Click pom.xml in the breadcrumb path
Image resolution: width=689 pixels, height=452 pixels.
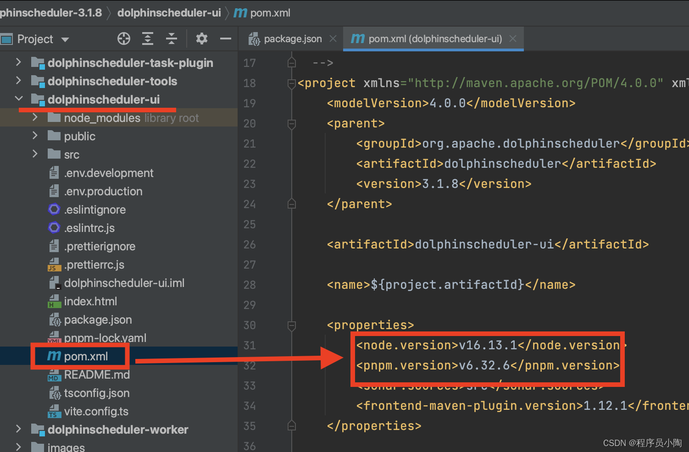pos(270,12)
